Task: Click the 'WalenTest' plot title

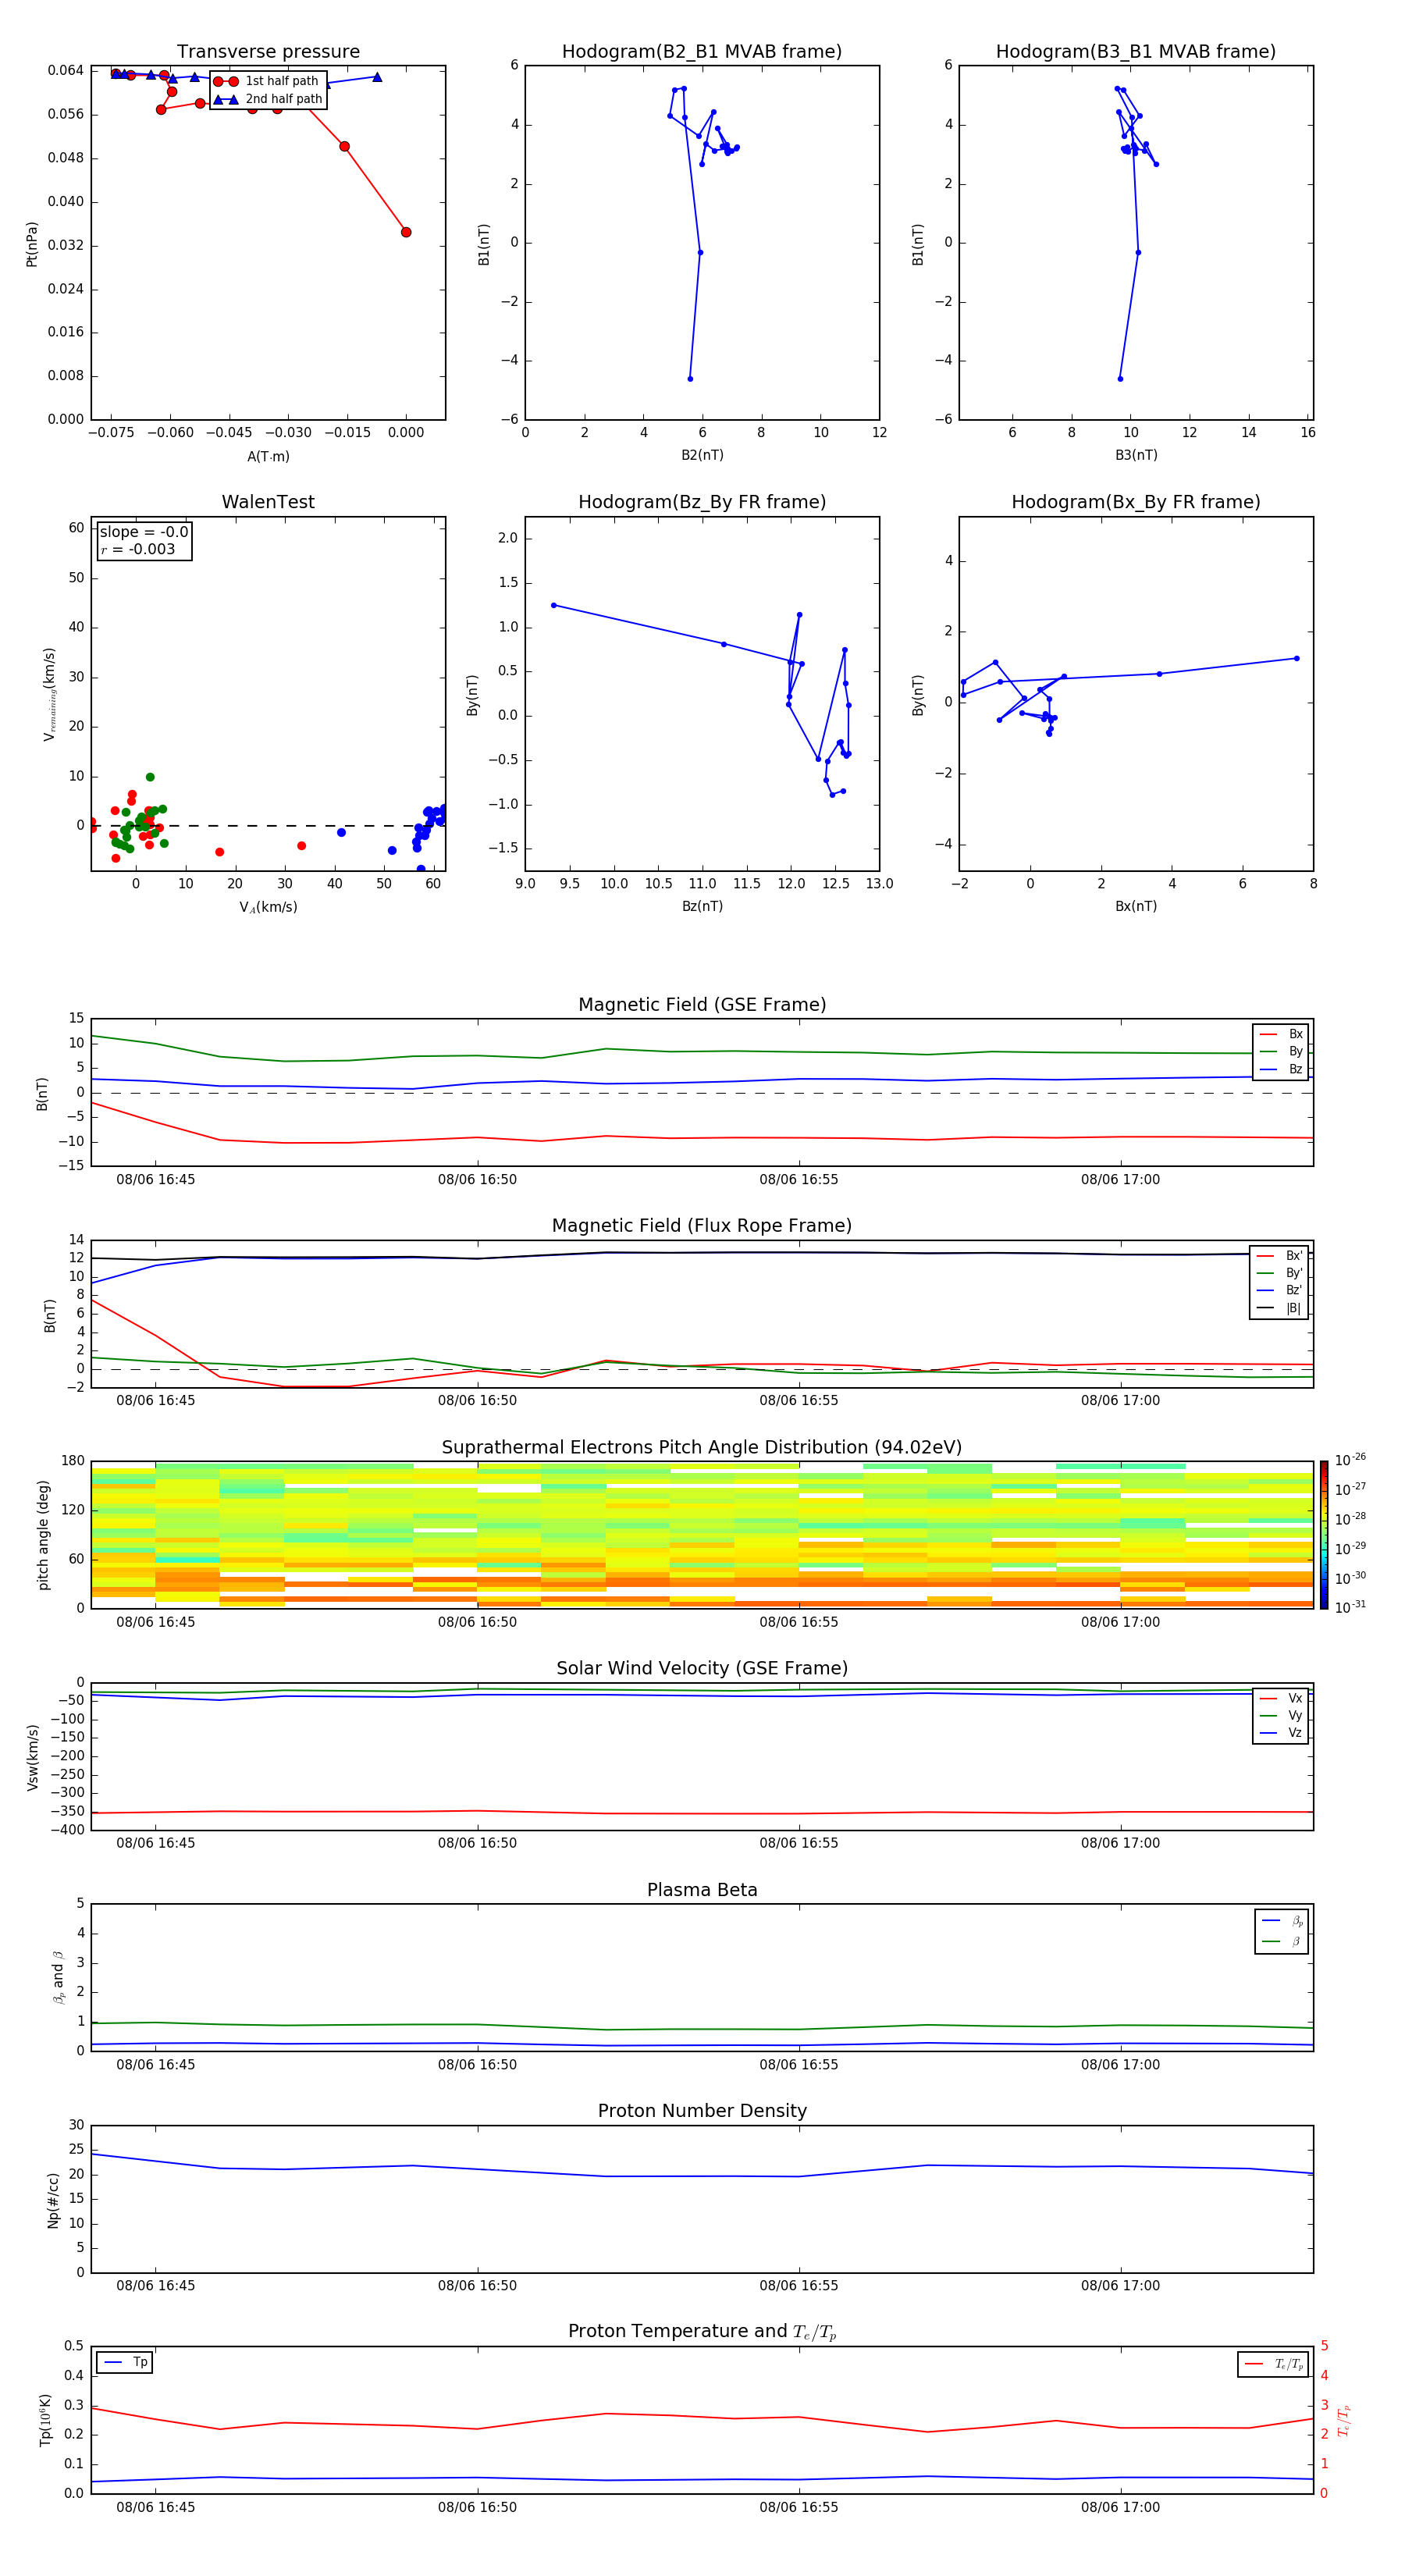Action: [268, 502]
